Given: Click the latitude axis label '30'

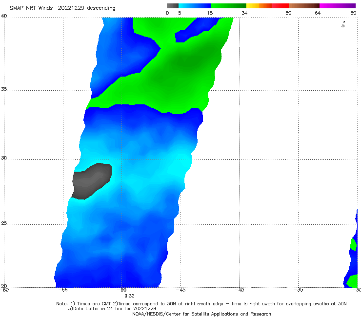Looking at the screenshot, I should click(x=4, y=158).
